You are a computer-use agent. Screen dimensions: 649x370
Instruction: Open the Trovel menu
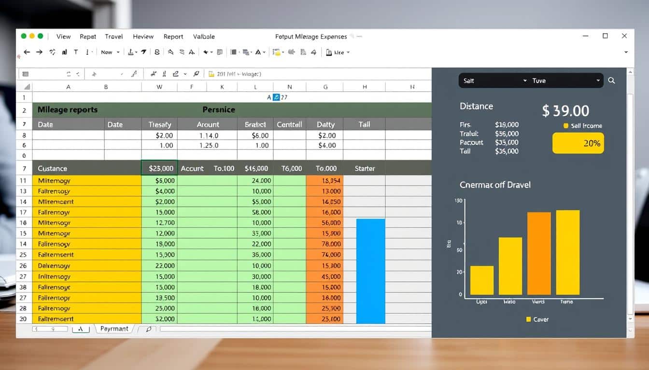coord(114,37)
